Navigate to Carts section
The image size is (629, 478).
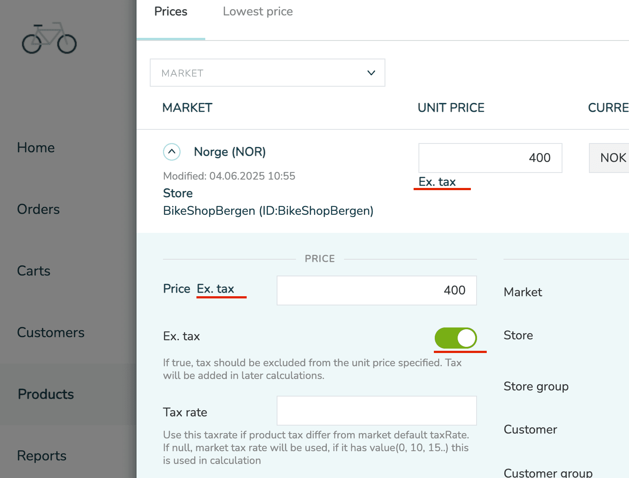coord(34,271)
